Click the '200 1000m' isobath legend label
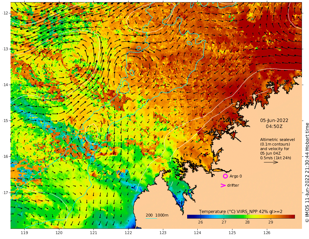Screen dimensions: 309x239 [157, 215]
